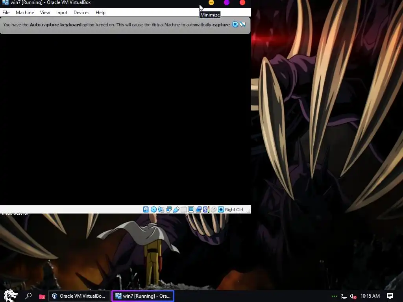Switch to Oracle VM VirtualBox Manager taskbar button
The height and width of the screenshot is (302, 403).
(x=79, y=296)
